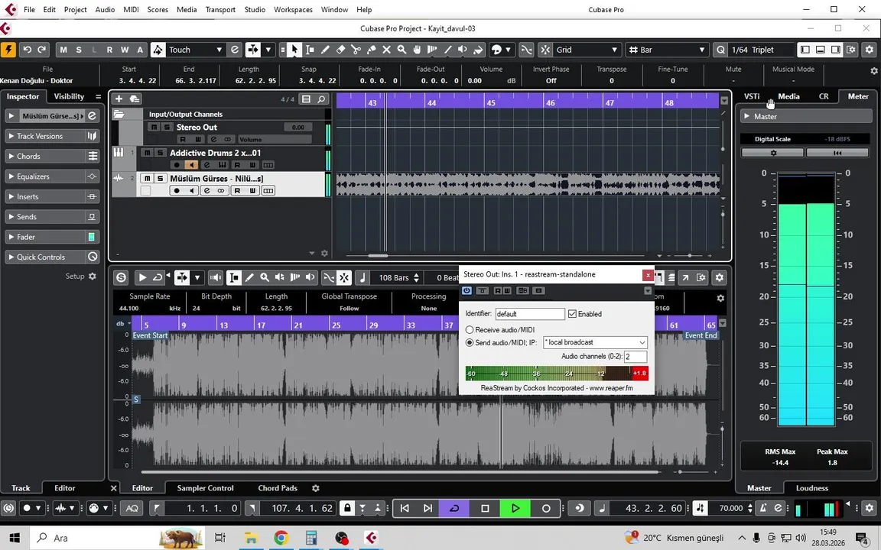Click the editor Solo Editor S icon
This screenshot has height=550, width=881.
pos(121,277)
